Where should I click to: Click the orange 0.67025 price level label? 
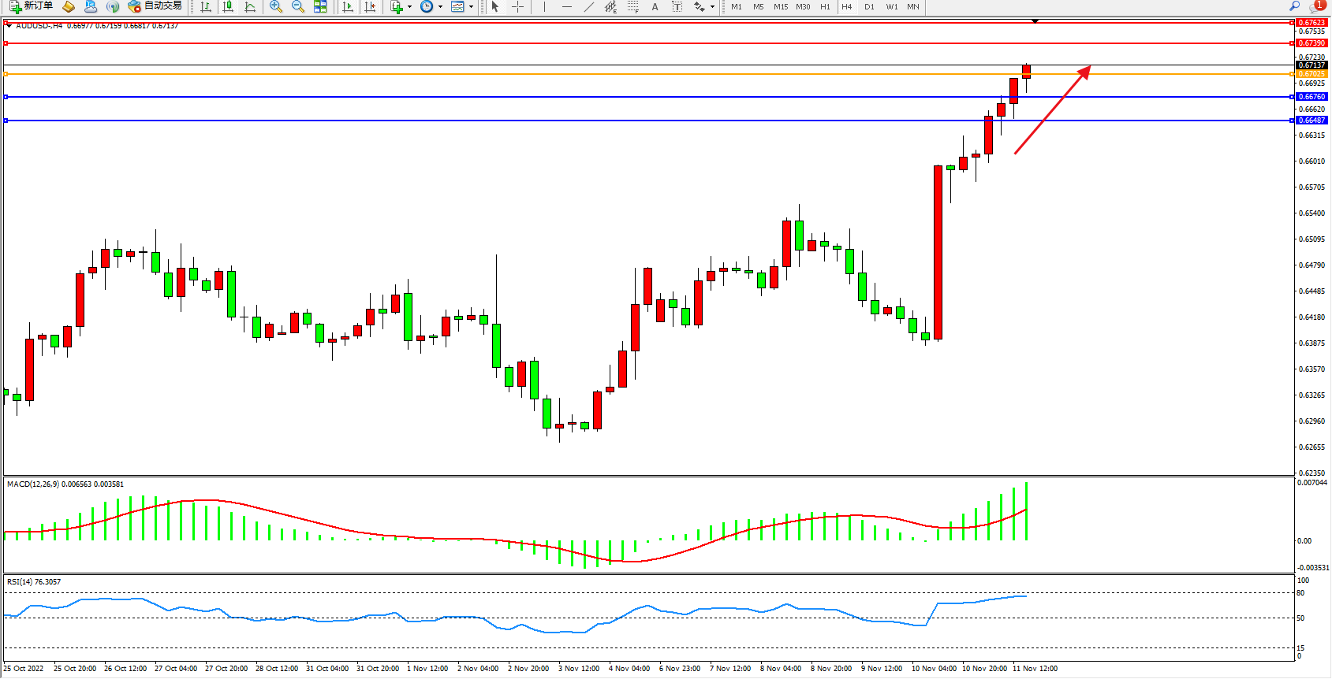click(x=1311, y=74)
